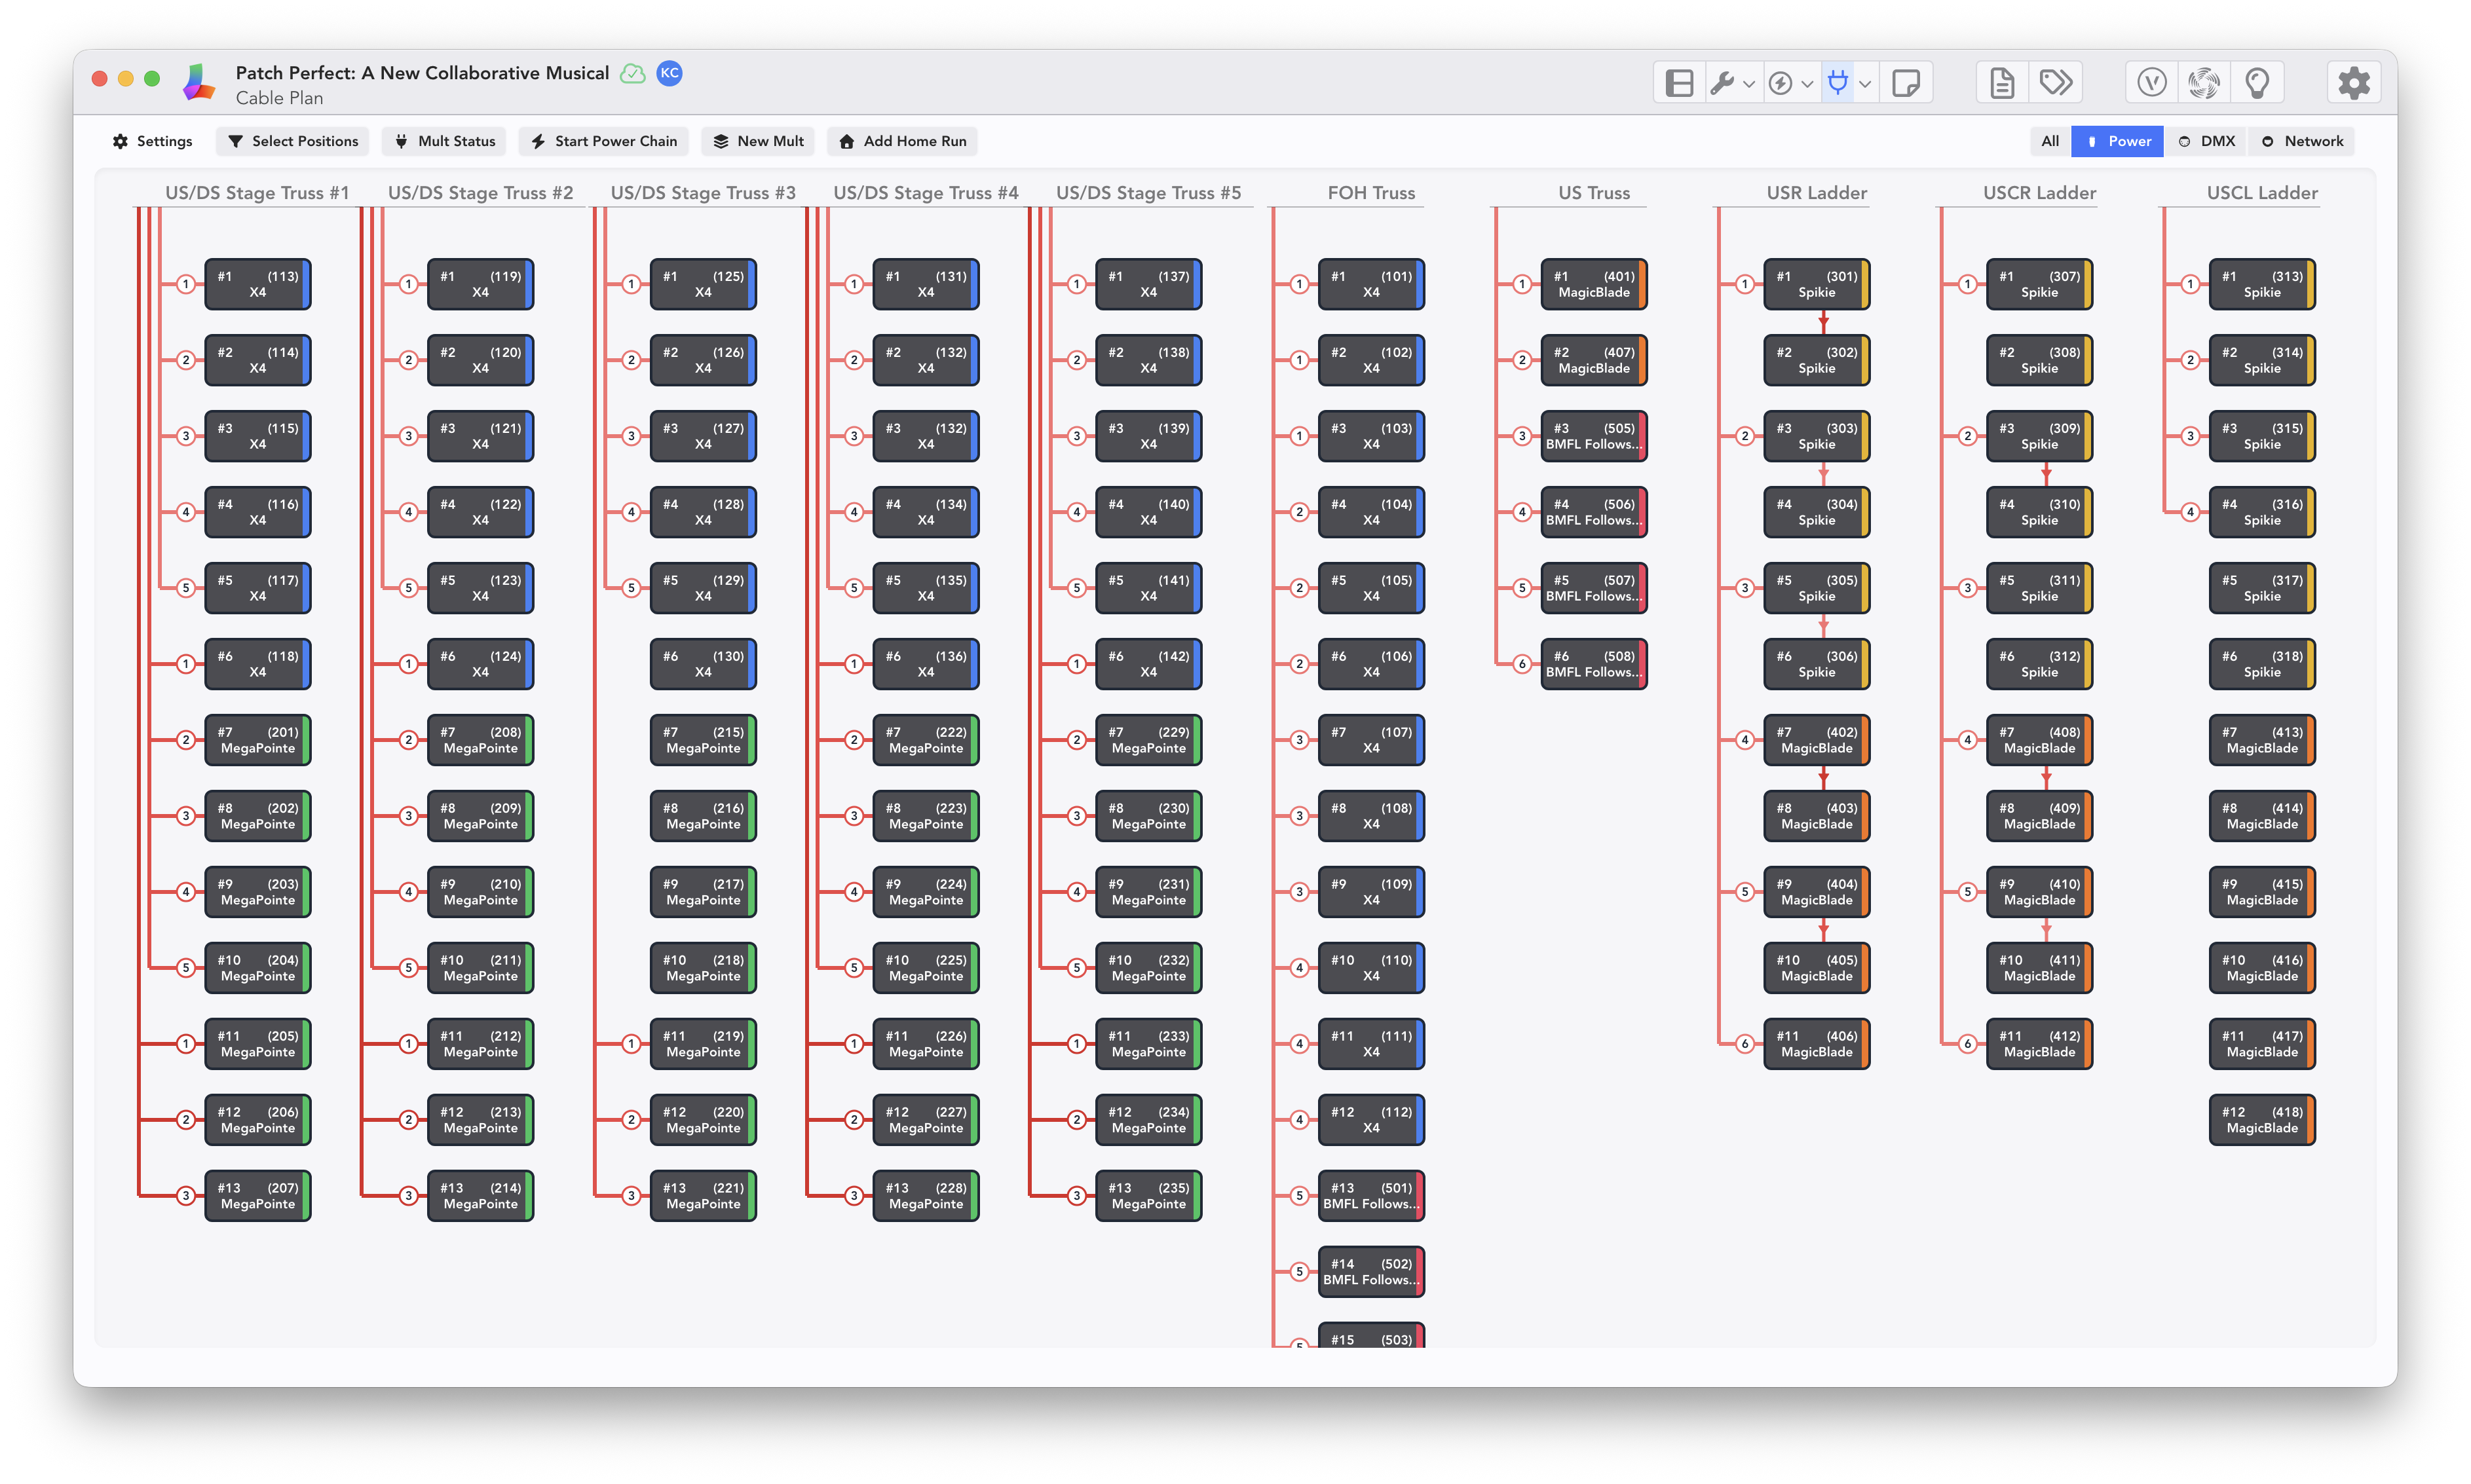The image size is (2471, 1484).
Task: Click circuit 6 node beside #11 (406) MagicBlade
Action: [x=1745, y=1044]
